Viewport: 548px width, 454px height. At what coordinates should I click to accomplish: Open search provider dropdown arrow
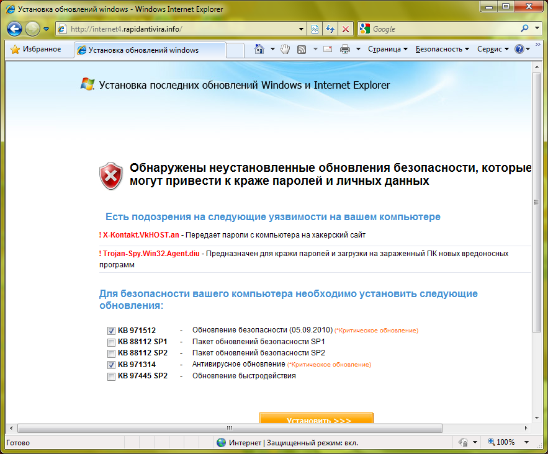(537, 28)
